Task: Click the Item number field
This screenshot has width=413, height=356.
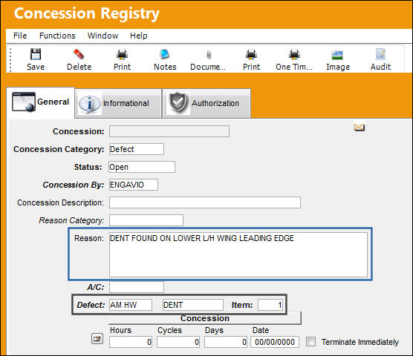Action: point(270,305)
